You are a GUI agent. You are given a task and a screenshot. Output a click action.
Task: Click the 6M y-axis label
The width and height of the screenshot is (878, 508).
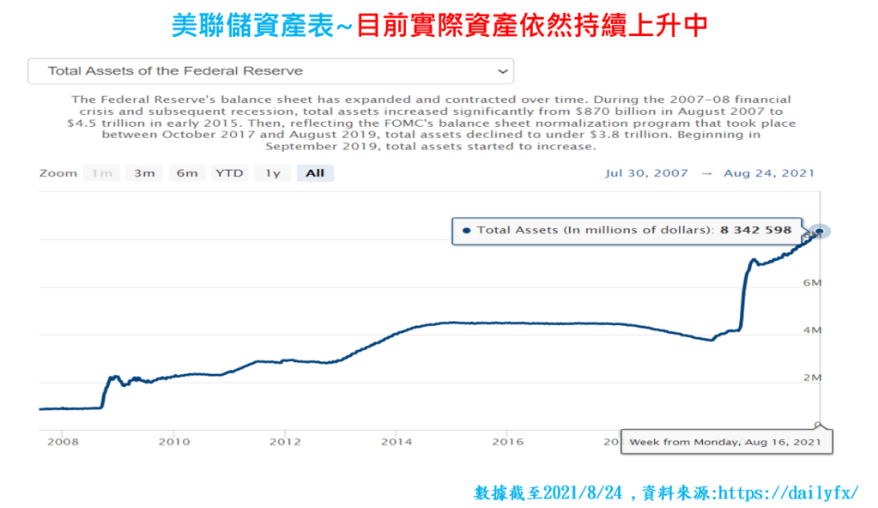[x=811, y=282]
